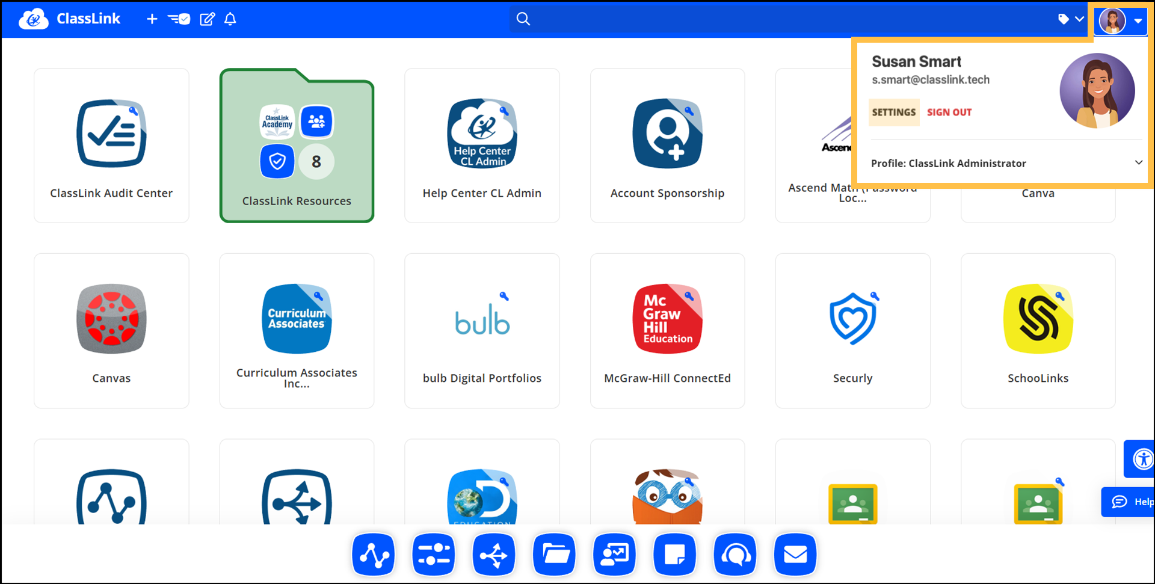Screen dimensions: 1155x584
Task: Enter edit mode via the pencil icon
Action: tap(207, 19)
